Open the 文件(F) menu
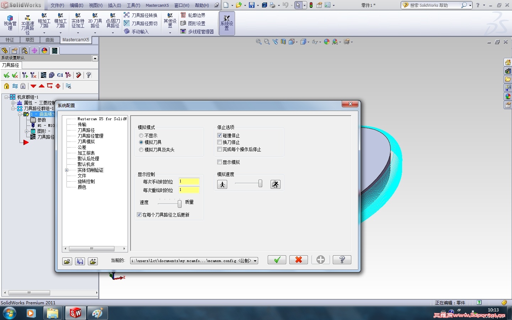Viewport: 512px width, 320px height. 57,5
